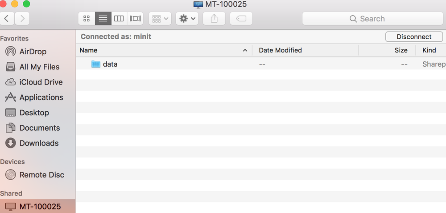Select MT-100025 under Shared
The height and width of the screenshot is (213, 446).
(x=37, y=206)
